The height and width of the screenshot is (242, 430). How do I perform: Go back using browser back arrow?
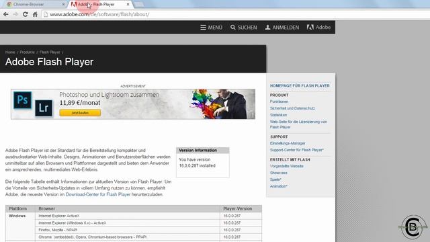point(6,14)
